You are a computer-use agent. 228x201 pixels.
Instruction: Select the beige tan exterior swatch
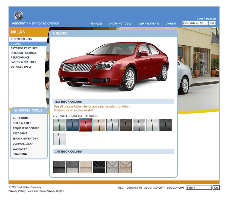(x=99, y=125)
